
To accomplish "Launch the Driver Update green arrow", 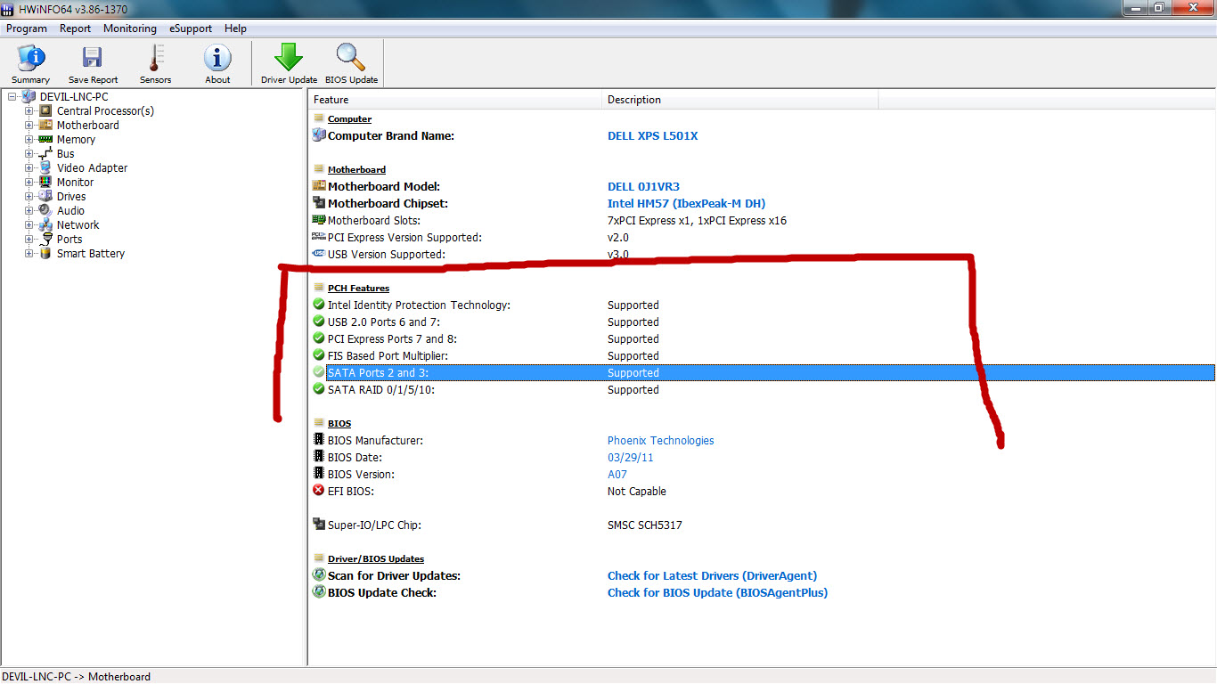I will [289, 59].
